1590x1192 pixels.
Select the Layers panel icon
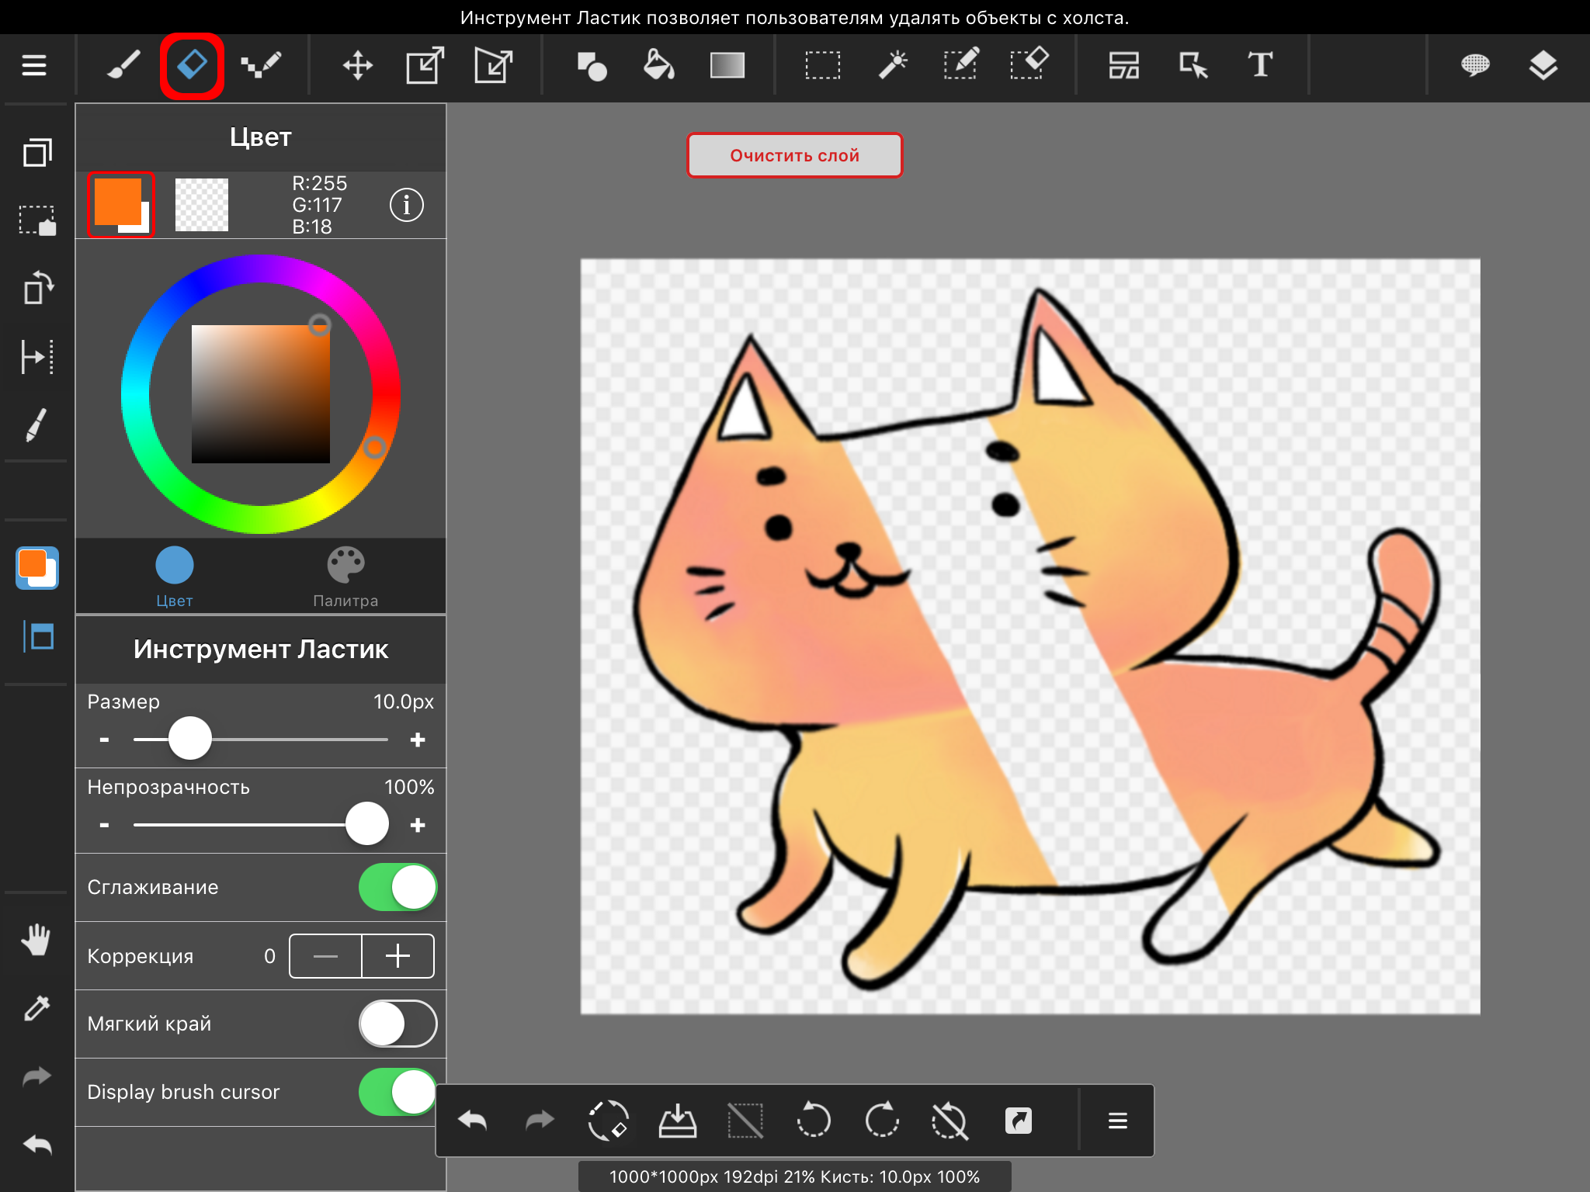(x=1543, y=65)
